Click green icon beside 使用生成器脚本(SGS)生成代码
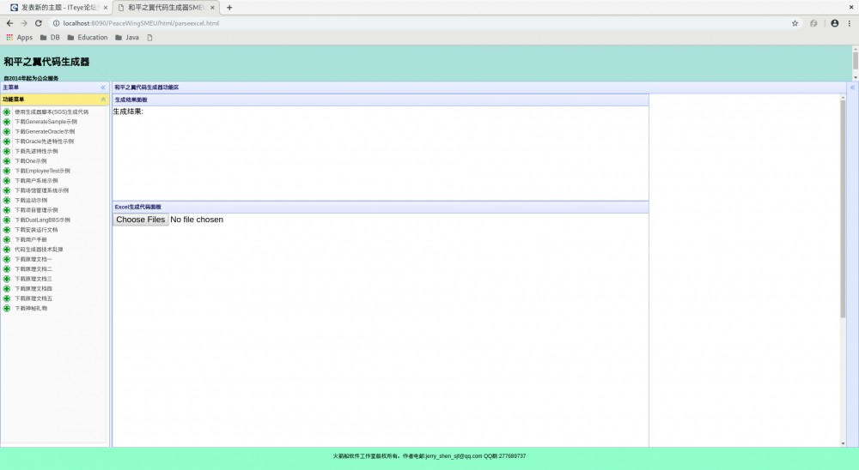The image size is (859, 470). pyautogui.click(x=7, y=111)
